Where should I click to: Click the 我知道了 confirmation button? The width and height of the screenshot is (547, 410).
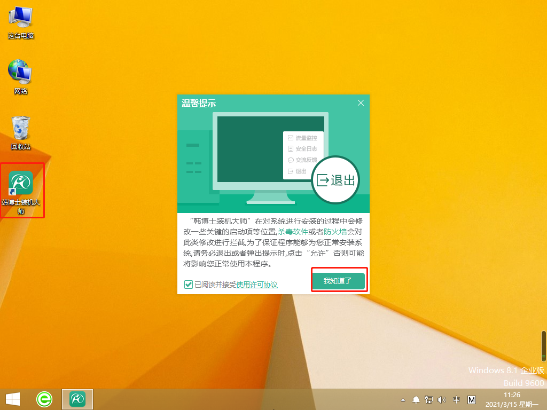coord(339,280)
